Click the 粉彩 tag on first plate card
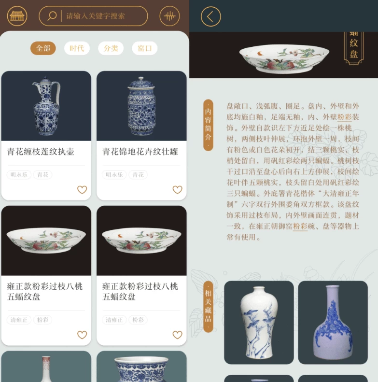The width and height of the screenshot is (378, 382). point(42,320)
